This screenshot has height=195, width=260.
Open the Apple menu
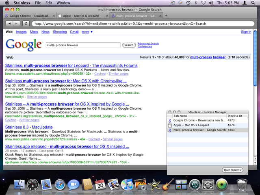7,3
